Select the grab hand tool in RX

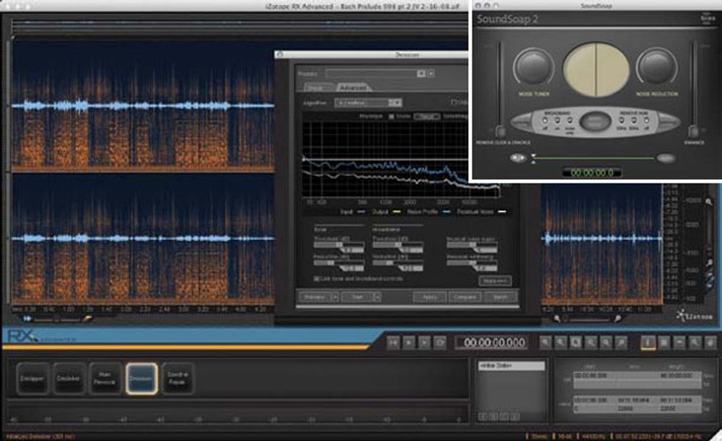[x=711, y=342]
